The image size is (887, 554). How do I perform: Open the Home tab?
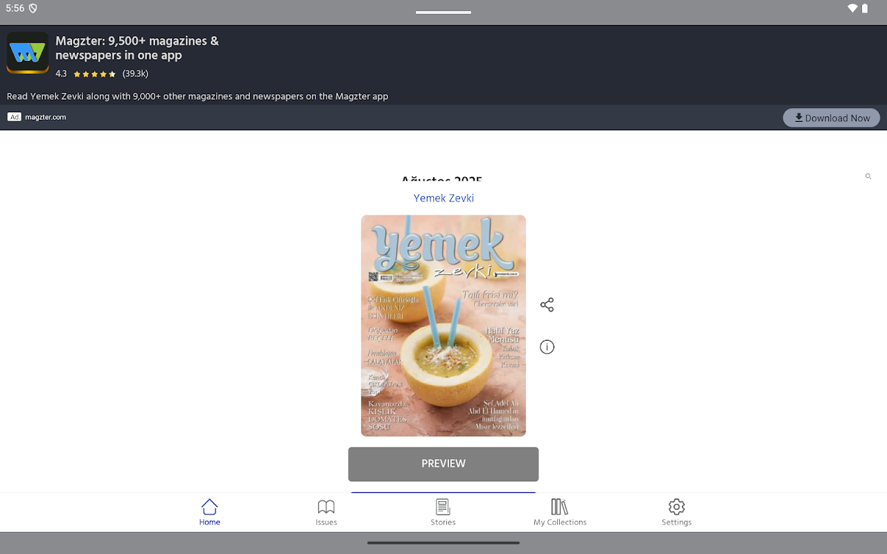pos(209,512)
